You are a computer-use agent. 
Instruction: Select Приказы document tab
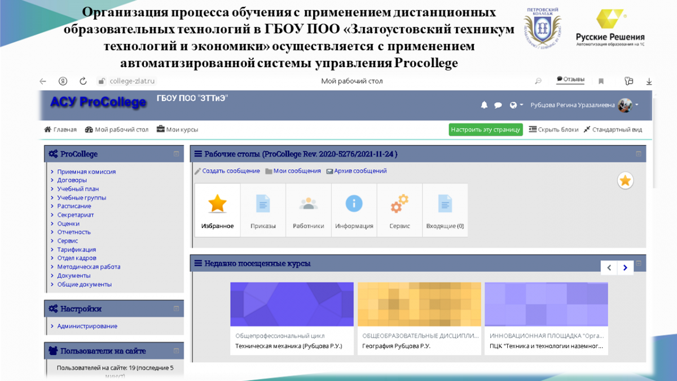(263, 210)
